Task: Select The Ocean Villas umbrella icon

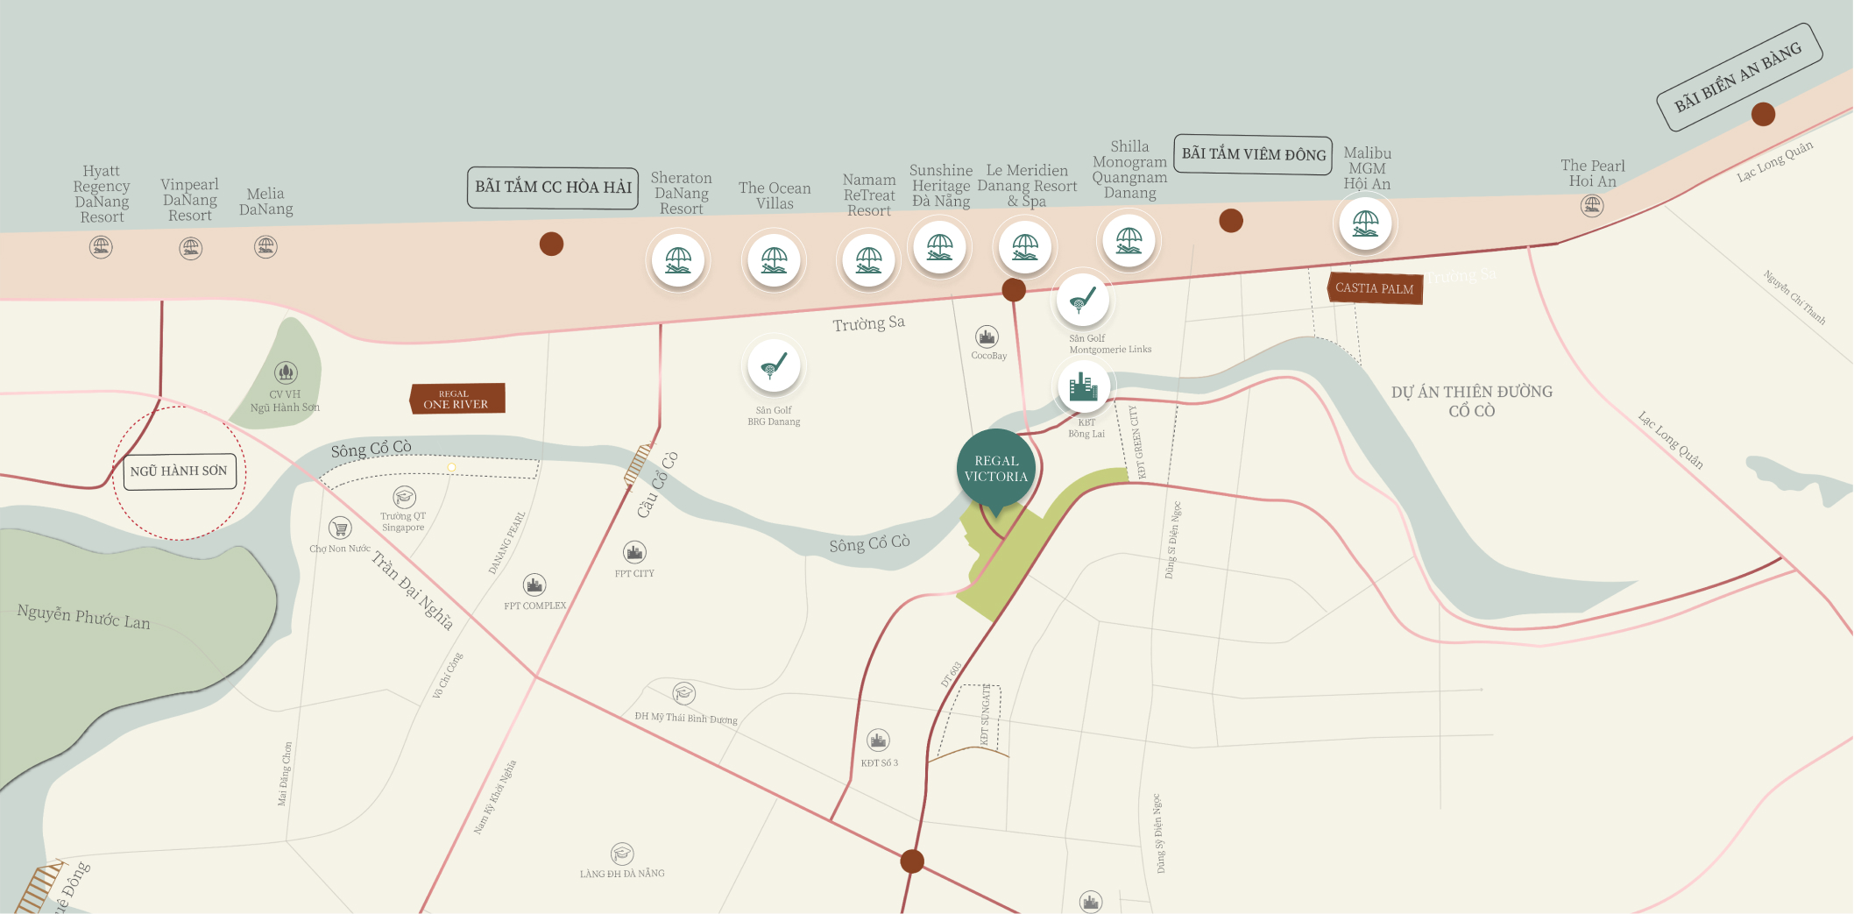Action: click(x=774, y=260)
